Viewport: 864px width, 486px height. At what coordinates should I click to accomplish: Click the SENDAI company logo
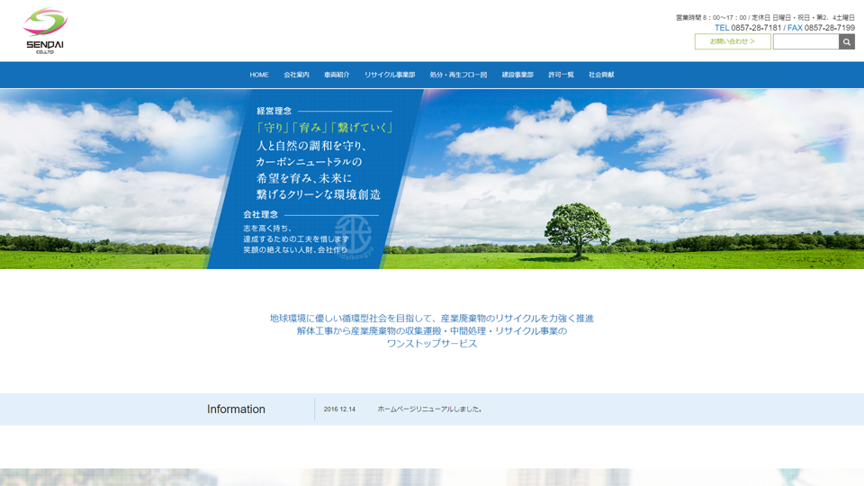[45, 31]
